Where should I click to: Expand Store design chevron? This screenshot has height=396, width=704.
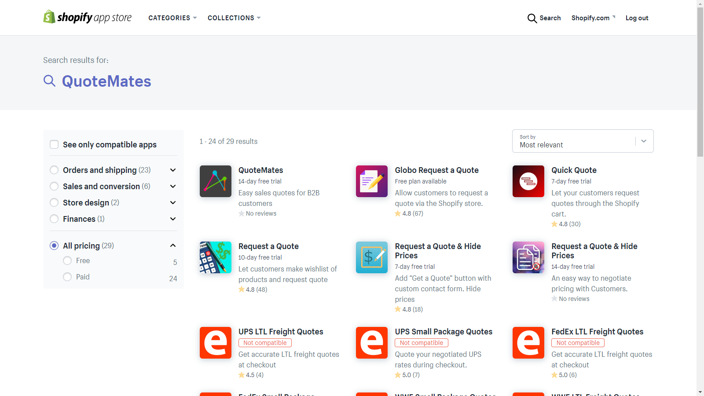(x=173, y=202)
